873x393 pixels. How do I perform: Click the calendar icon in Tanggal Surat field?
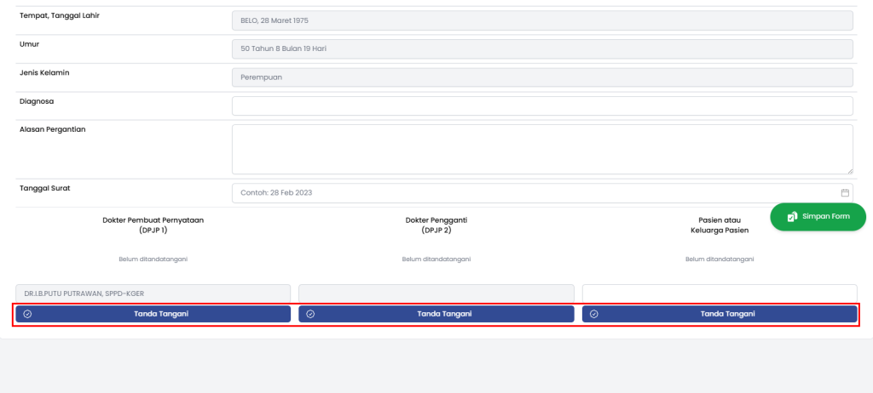(x=845, y=192)
